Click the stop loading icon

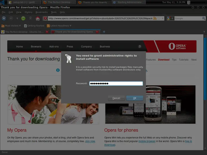(x=30, y=18)
